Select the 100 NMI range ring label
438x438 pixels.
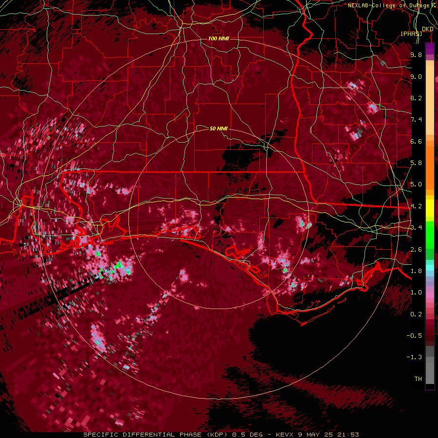click(x=219, y=38)
